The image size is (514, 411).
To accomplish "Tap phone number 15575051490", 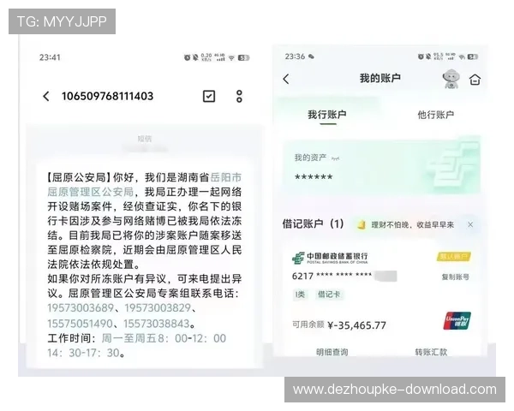I will 80,324.
